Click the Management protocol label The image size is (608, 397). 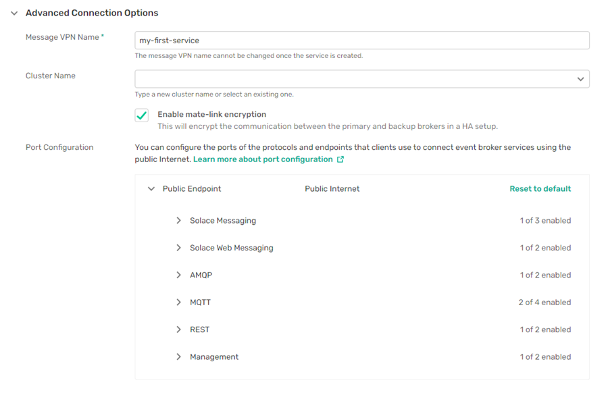pos(214,356)
